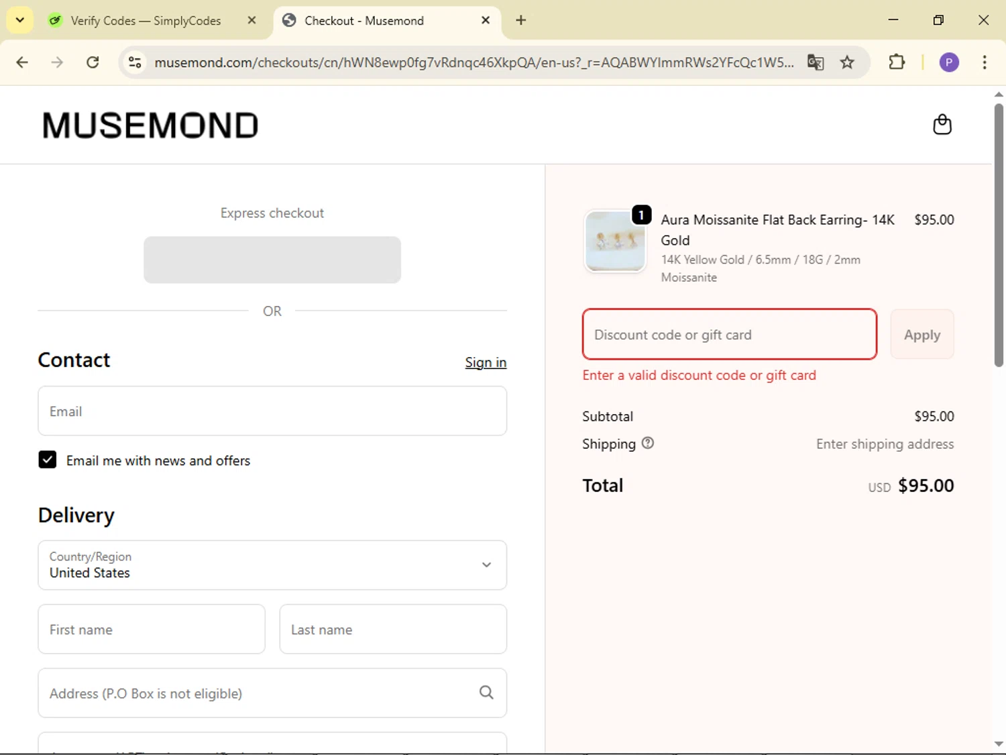The height and width of the screenshot is (755, 1006).
Task: Click the scrollbar up arrow
Action: 999,95
